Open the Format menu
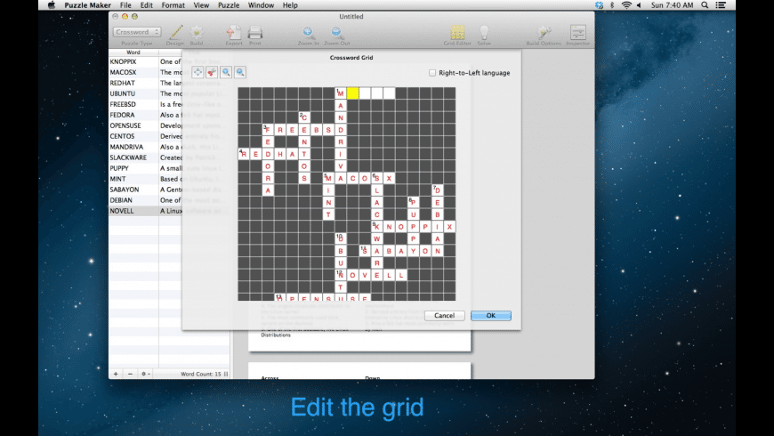The height and width of the screenshot is (436, 774). (173, 5)
